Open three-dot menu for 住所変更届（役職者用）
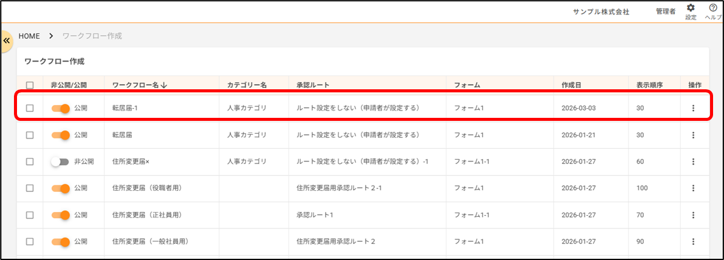The height and width of the screenshot is (260, 724). (x=693, y=188)
